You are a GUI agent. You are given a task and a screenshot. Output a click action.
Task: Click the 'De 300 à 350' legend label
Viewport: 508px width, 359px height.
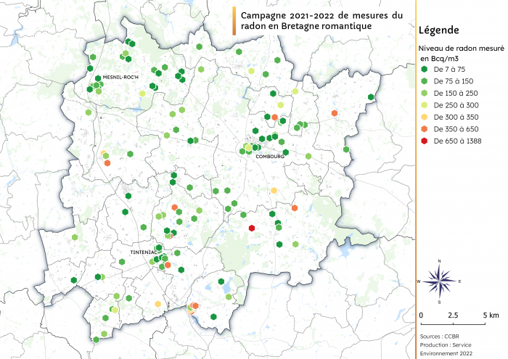click(456, 117)
